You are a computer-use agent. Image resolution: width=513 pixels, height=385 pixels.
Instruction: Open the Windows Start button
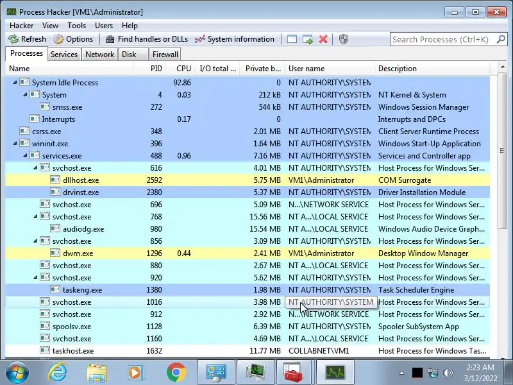coord(17,373)
